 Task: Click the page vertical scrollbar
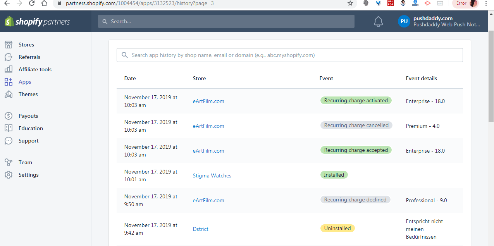point(491,77)
